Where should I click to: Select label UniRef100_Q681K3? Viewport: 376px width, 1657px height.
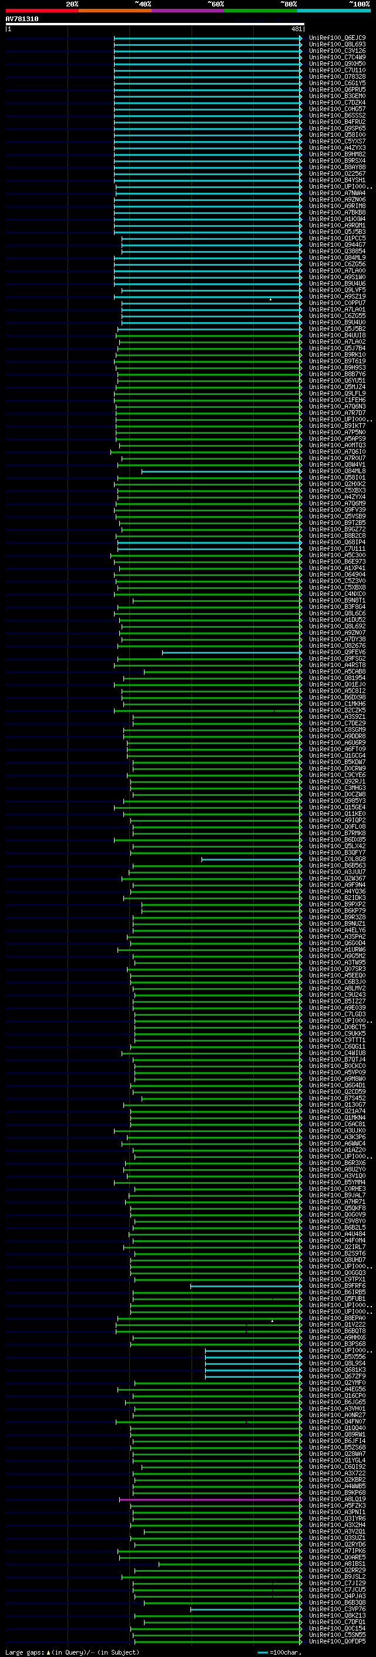(337, 1370)
